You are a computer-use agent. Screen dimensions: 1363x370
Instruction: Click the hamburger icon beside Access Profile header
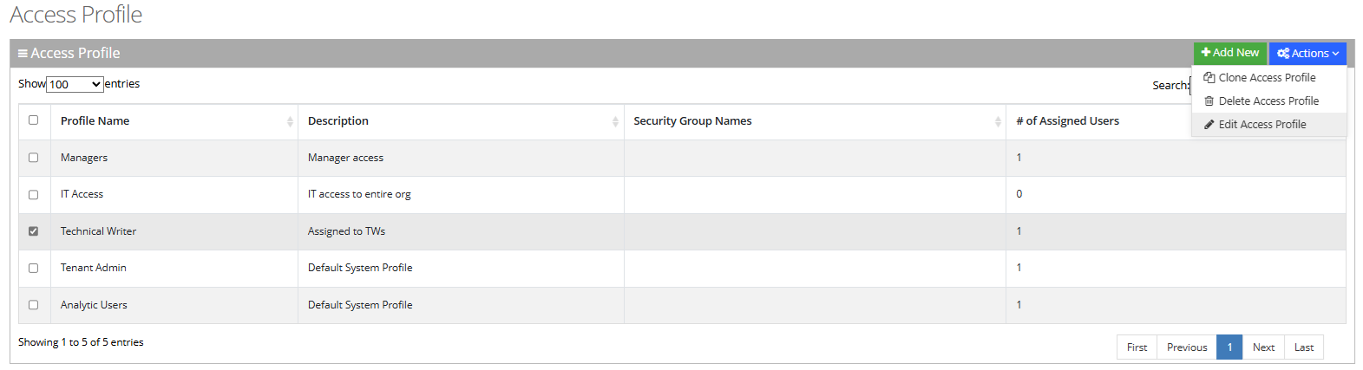pyautogui.click(x=23, y=54)
